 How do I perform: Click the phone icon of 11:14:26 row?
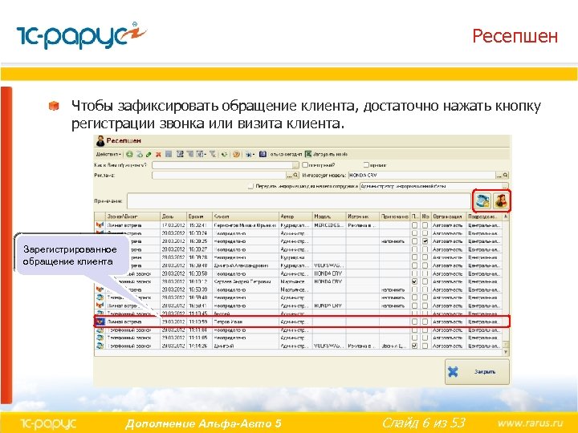coord(100,346)
